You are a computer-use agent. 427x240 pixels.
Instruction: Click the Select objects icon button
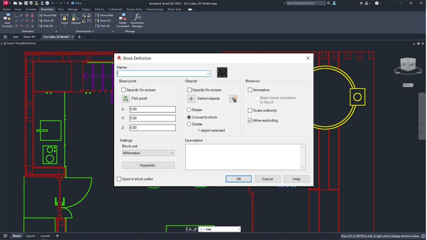(x=191, y=98)
